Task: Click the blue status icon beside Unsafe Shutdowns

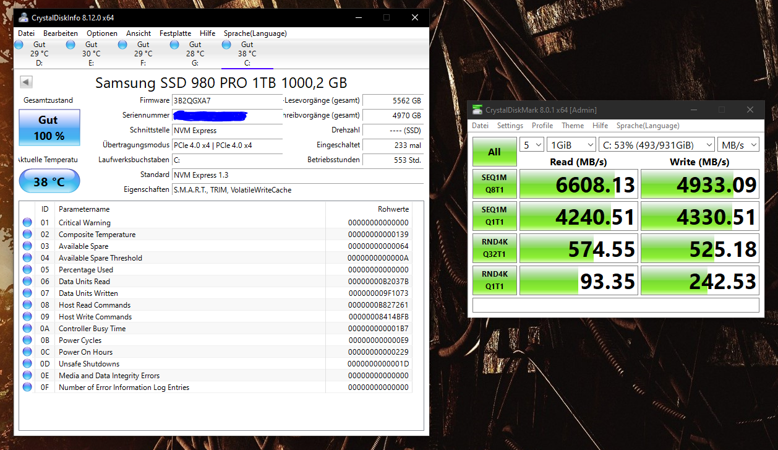Action: 26,363
